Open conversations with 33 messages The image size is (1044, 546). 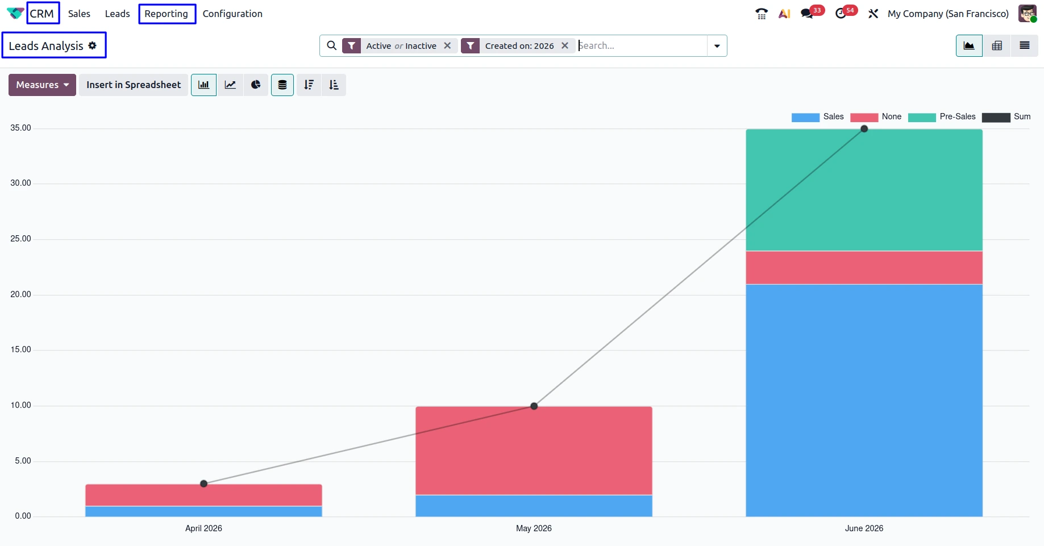(x=812, y=12)
